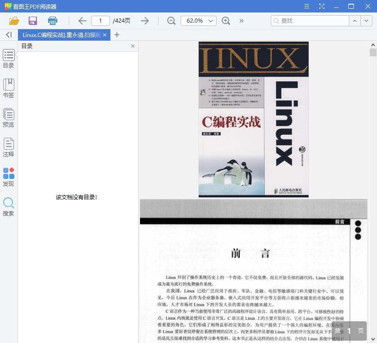Click the page number input field
This screenshot has width=377, height=343.
101,21
